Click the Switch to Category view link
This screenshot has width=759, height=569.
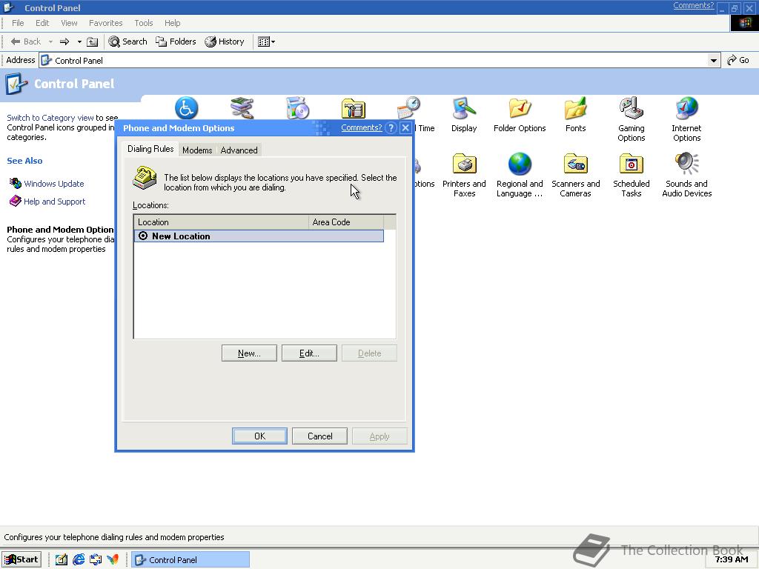point(50,118)
